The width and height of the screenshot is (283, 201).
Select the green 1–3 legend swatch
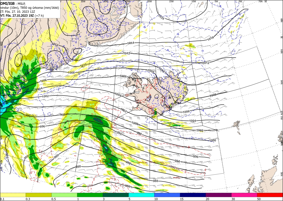pyautogui.click(x=90, y=195)
